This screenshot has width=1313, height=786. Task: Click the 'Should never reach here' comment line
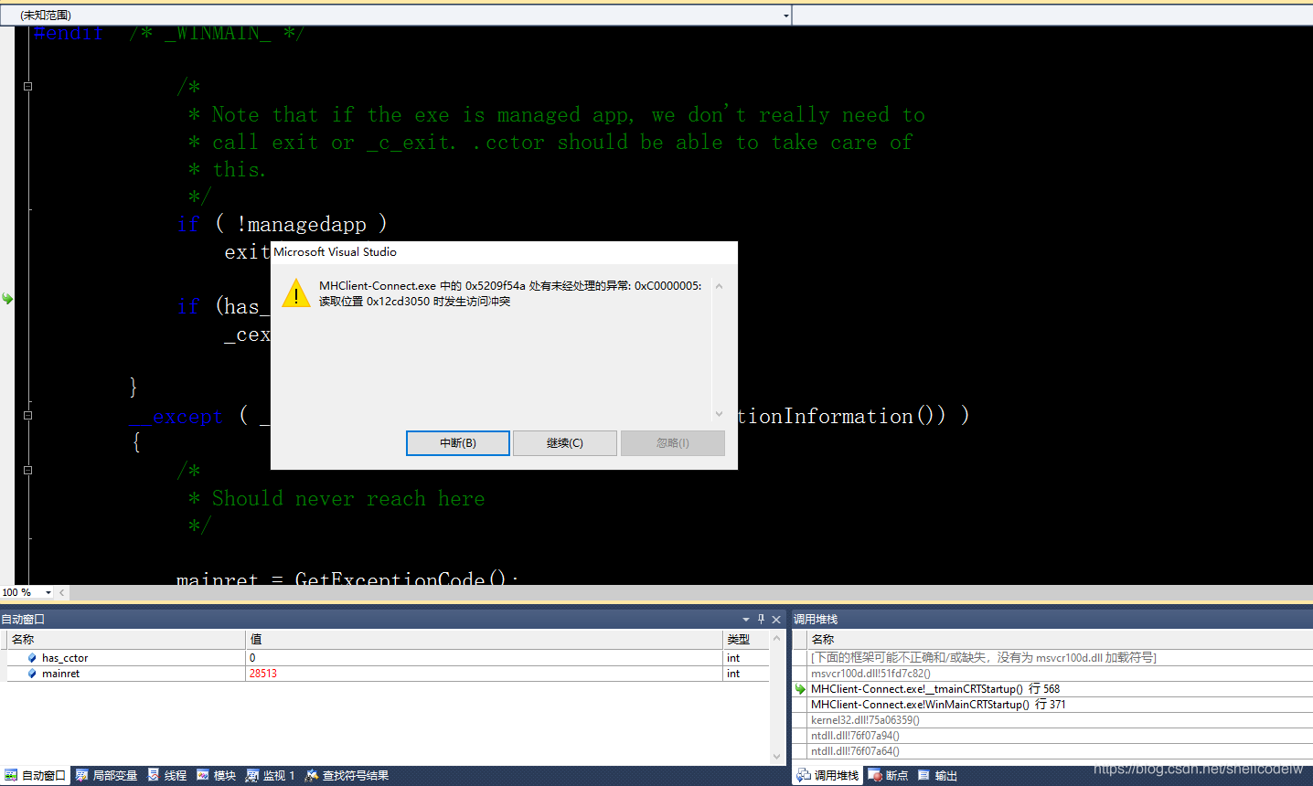click(x=336, y=498)
